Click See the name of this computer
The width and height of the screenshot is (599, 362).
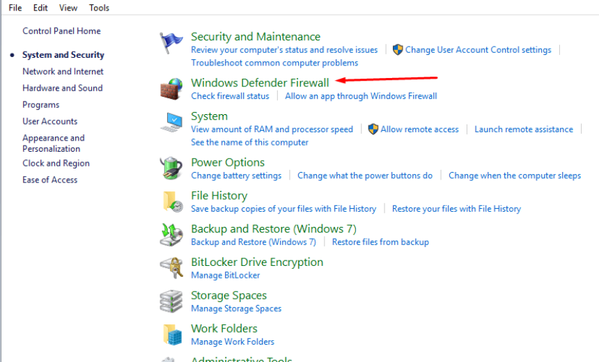[x=249, y=143]
